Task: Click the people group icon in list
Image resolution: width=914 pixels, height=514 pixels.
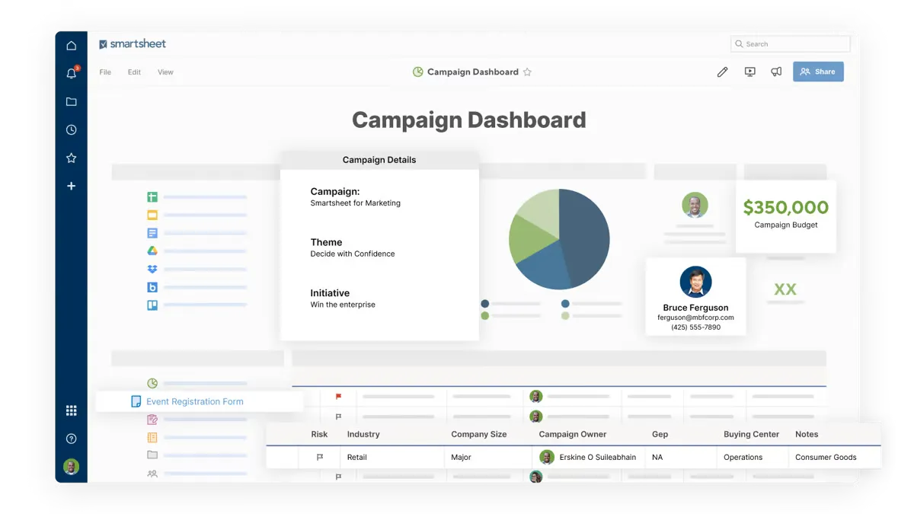Action: click(x=152, y=474)
